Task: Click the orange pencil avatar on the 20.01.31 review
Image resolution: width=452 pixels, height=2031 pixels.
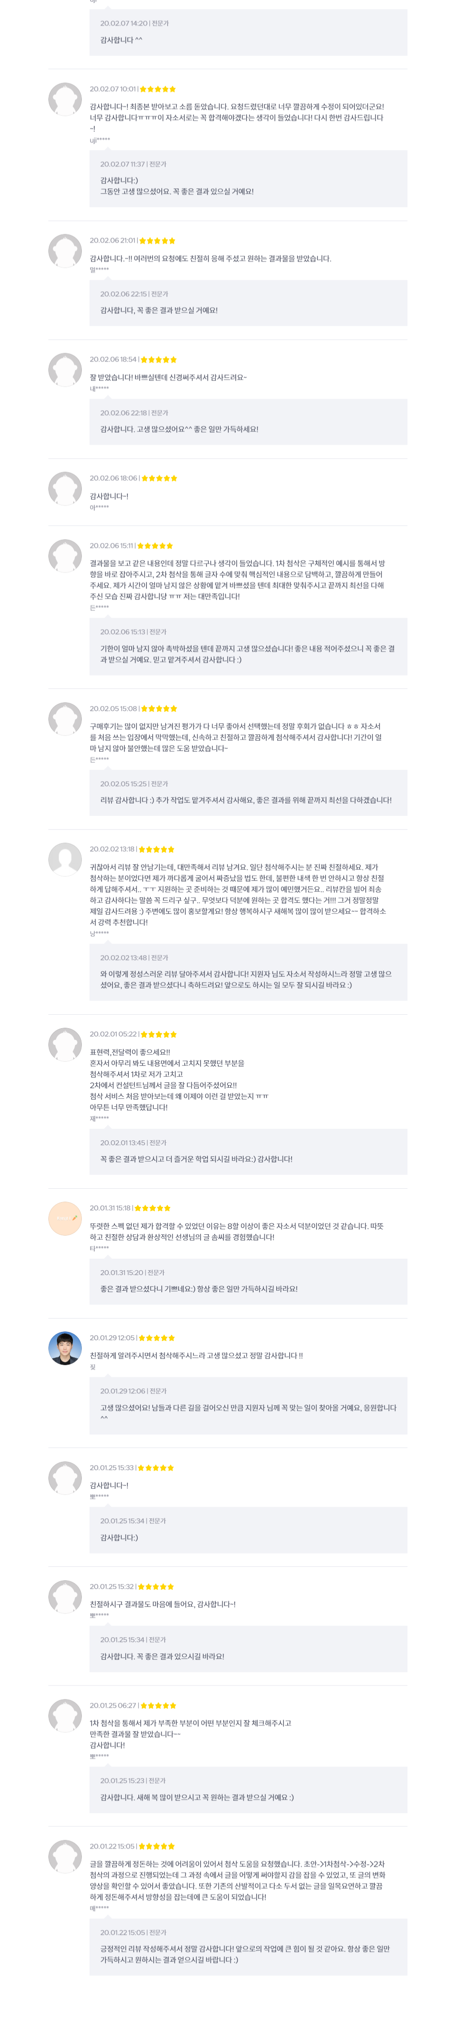Action: tap(65, 1218)
